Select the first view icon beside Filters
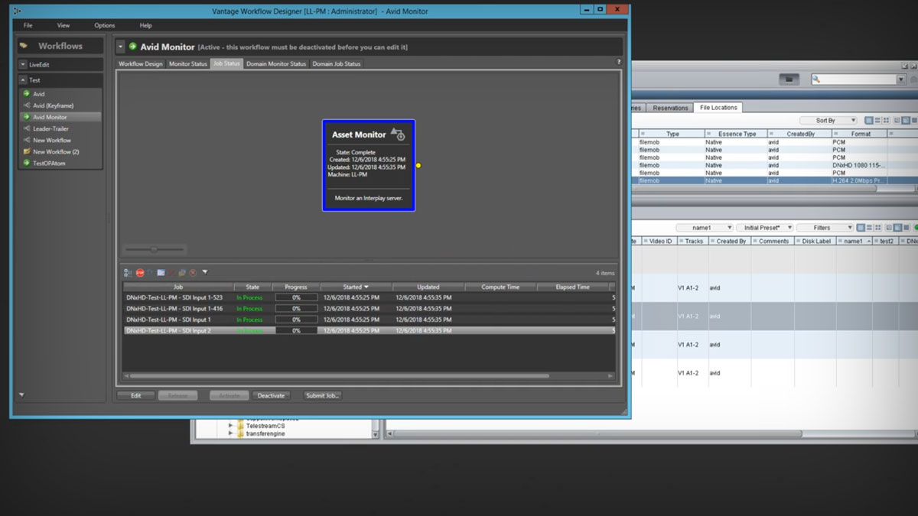 [861, 228]
